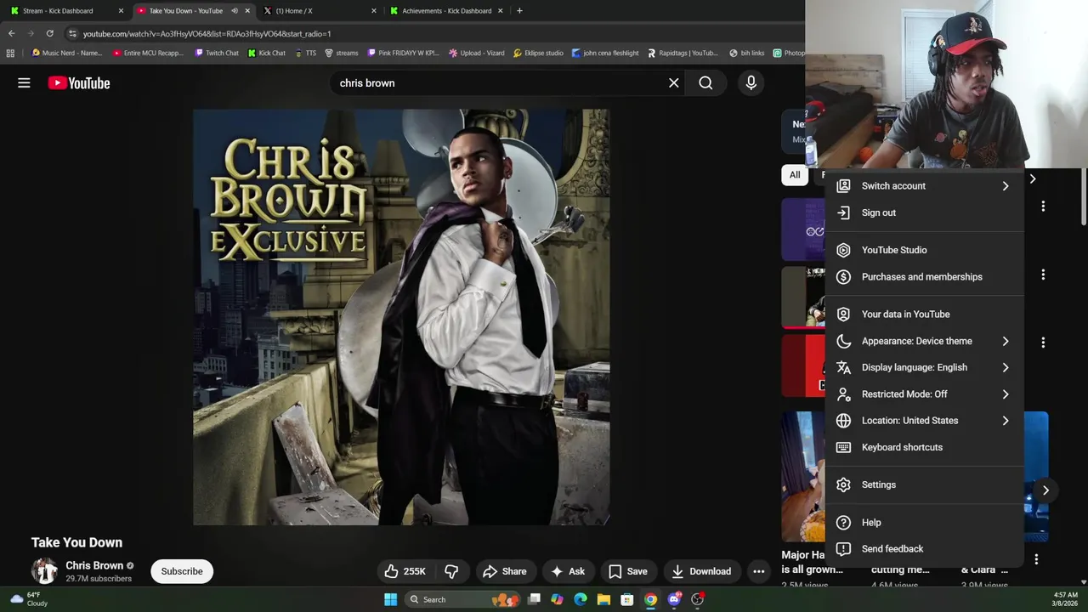Download the Take You Down video

point(701,571)
